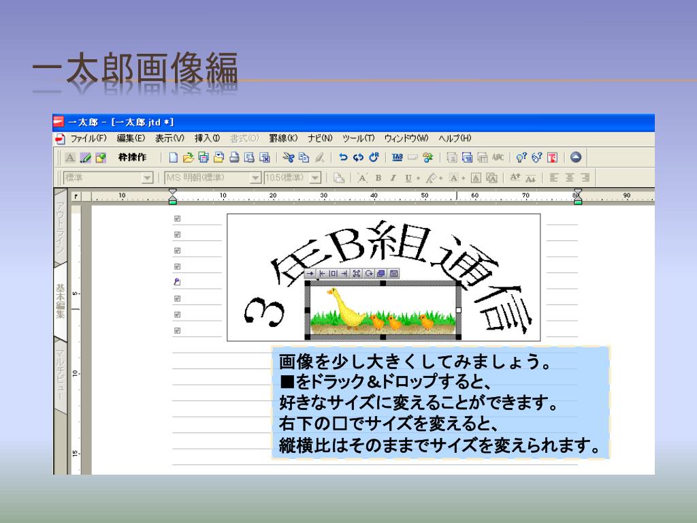The width and height of the screenshot is (697, 523).
Task: Click the round blue up-arrow button
Action: (x=576, y=157)
